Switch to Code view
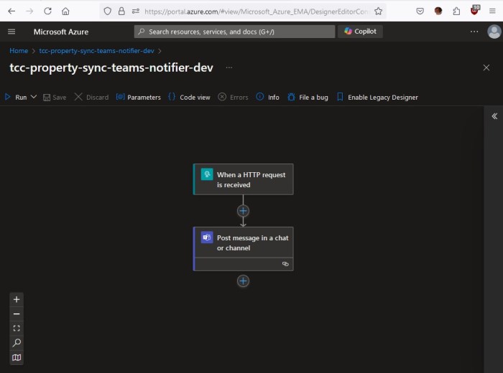Image resolution: width=503 pixels, height=373 pixels. point(189,97)
